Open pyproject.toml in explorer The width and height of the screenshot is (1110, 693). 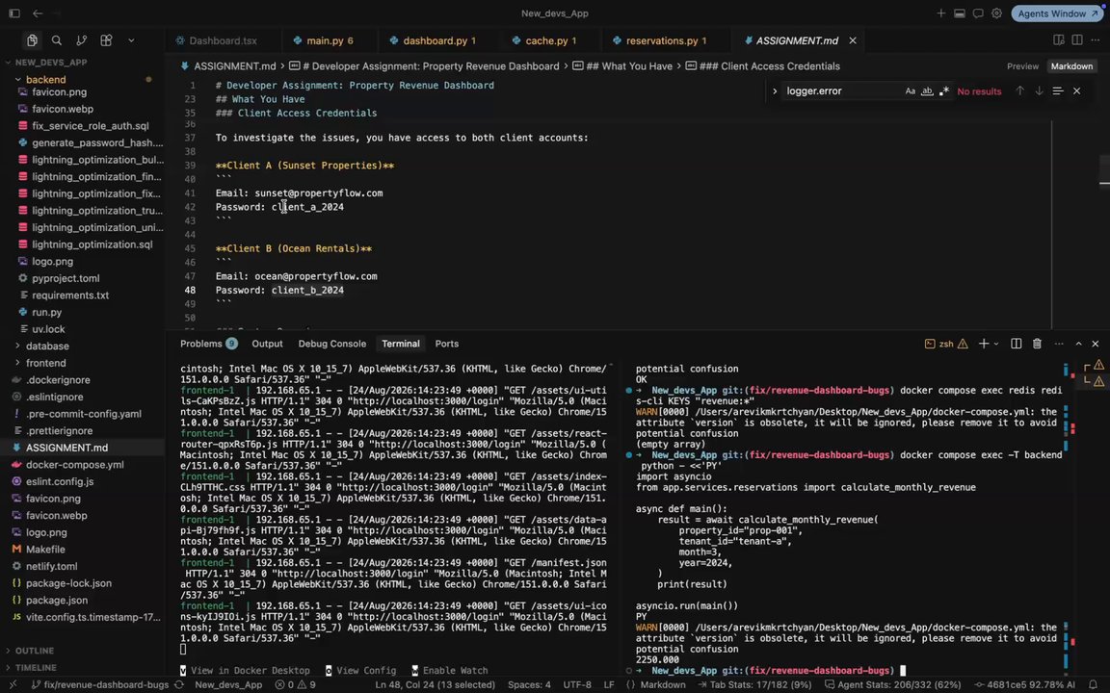[x=66, y=278]
